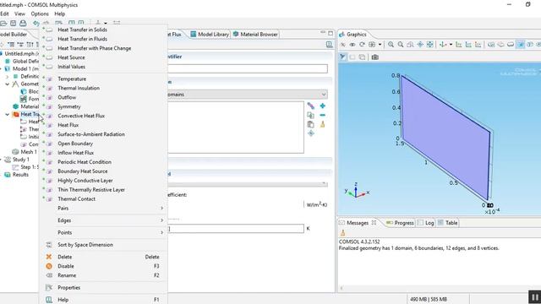The image size is (541, 304).
Task: Delete the physics node
Action: click(64, 257)
